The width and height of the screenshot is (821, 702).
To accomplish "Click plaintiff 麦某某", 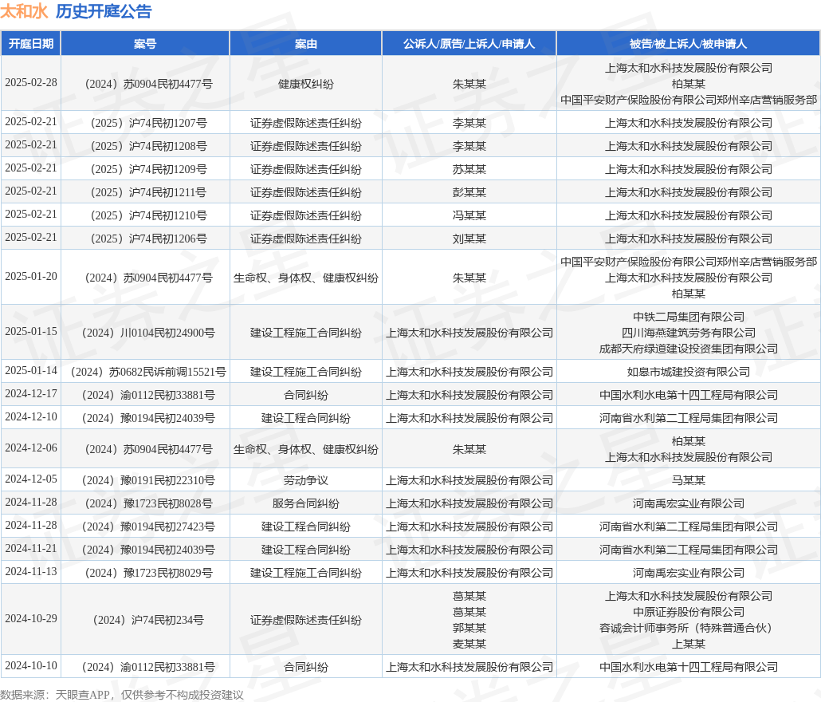I will click(469, 643).
